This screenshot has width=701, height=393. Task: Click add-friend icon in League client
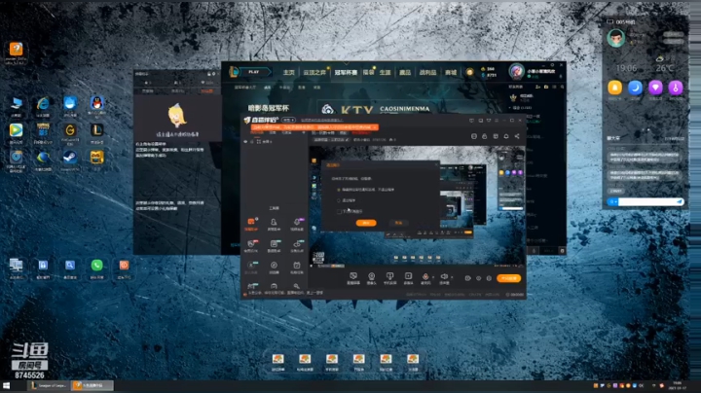[x=537, y=87]
